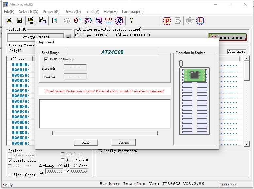Click the Save file floppy icon
This screenshot has height=189, width=254.
pos(19,21)
